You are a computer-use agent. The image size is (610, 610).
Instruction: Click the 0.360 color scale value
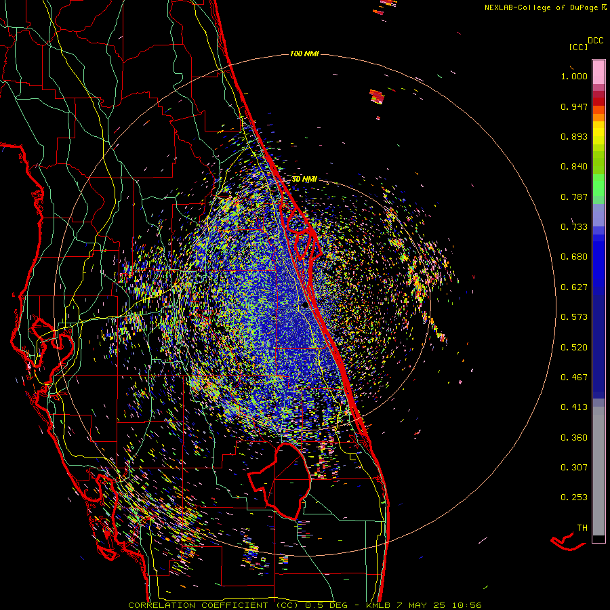[574, 438]
